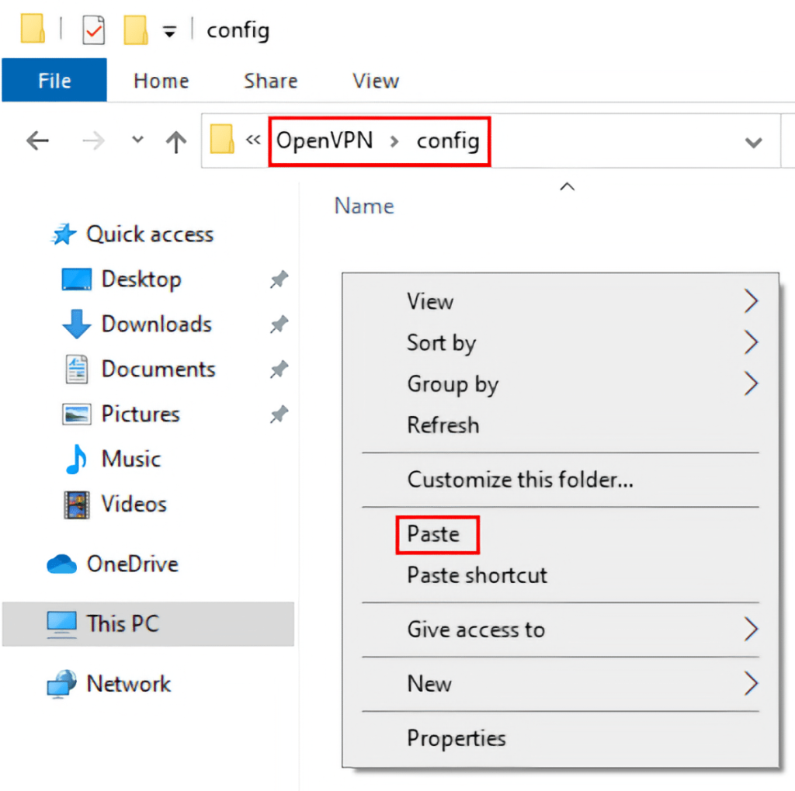This screenshot has width=795, height=791.
Task: Open the Give access to submenu
Action: point(561,630)
